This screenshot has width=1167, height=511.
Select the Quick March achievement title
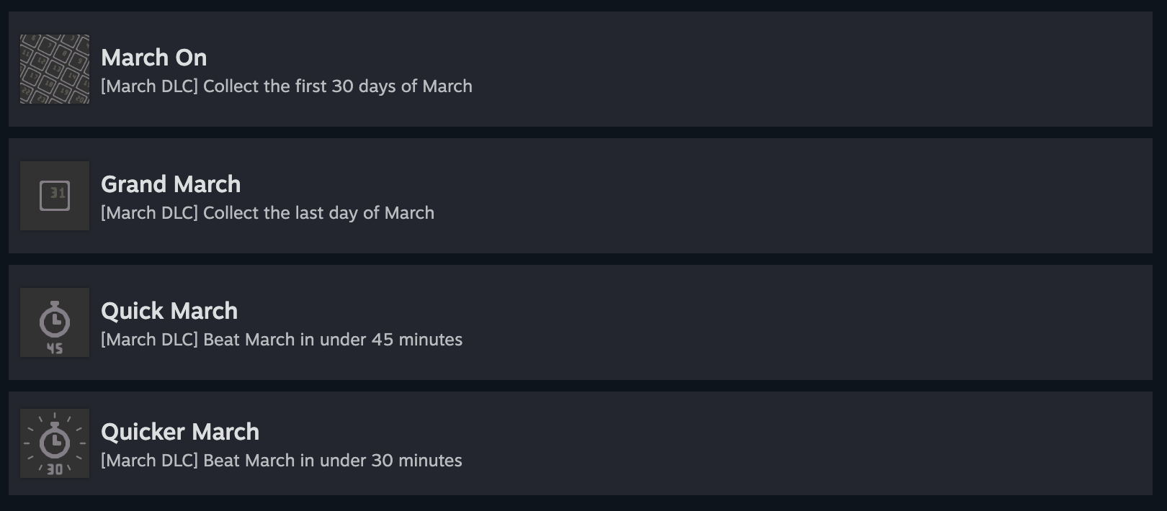coord(169,311)
